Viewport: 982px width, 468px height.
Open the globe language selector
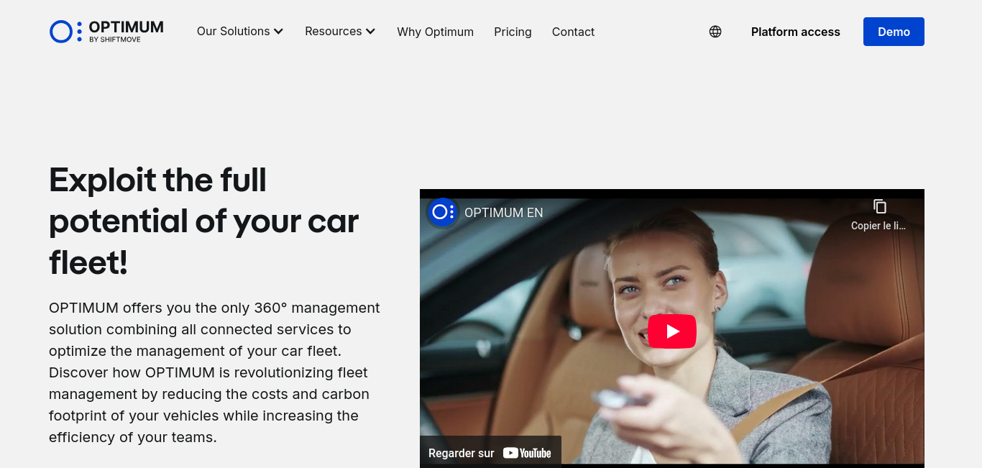coord(715,32)
